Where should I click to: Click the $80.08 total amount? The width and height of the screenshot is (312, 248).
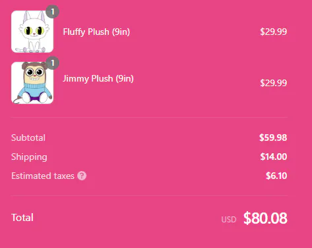(x=265, y=218)
